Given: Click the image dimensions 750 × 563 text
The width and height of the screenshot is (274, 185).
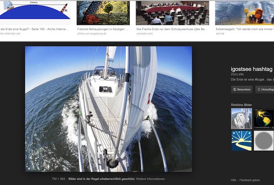Looking at the screenshot, I should coord(58,179).
